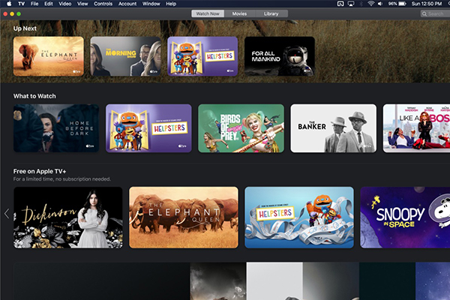Screen dimensions: 450x300
Task: Open The Banker card
Action: (334, 128)
